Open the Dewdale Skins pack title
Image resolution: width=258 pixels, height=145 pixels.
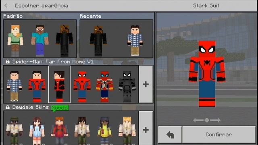(x=31, y=108)
